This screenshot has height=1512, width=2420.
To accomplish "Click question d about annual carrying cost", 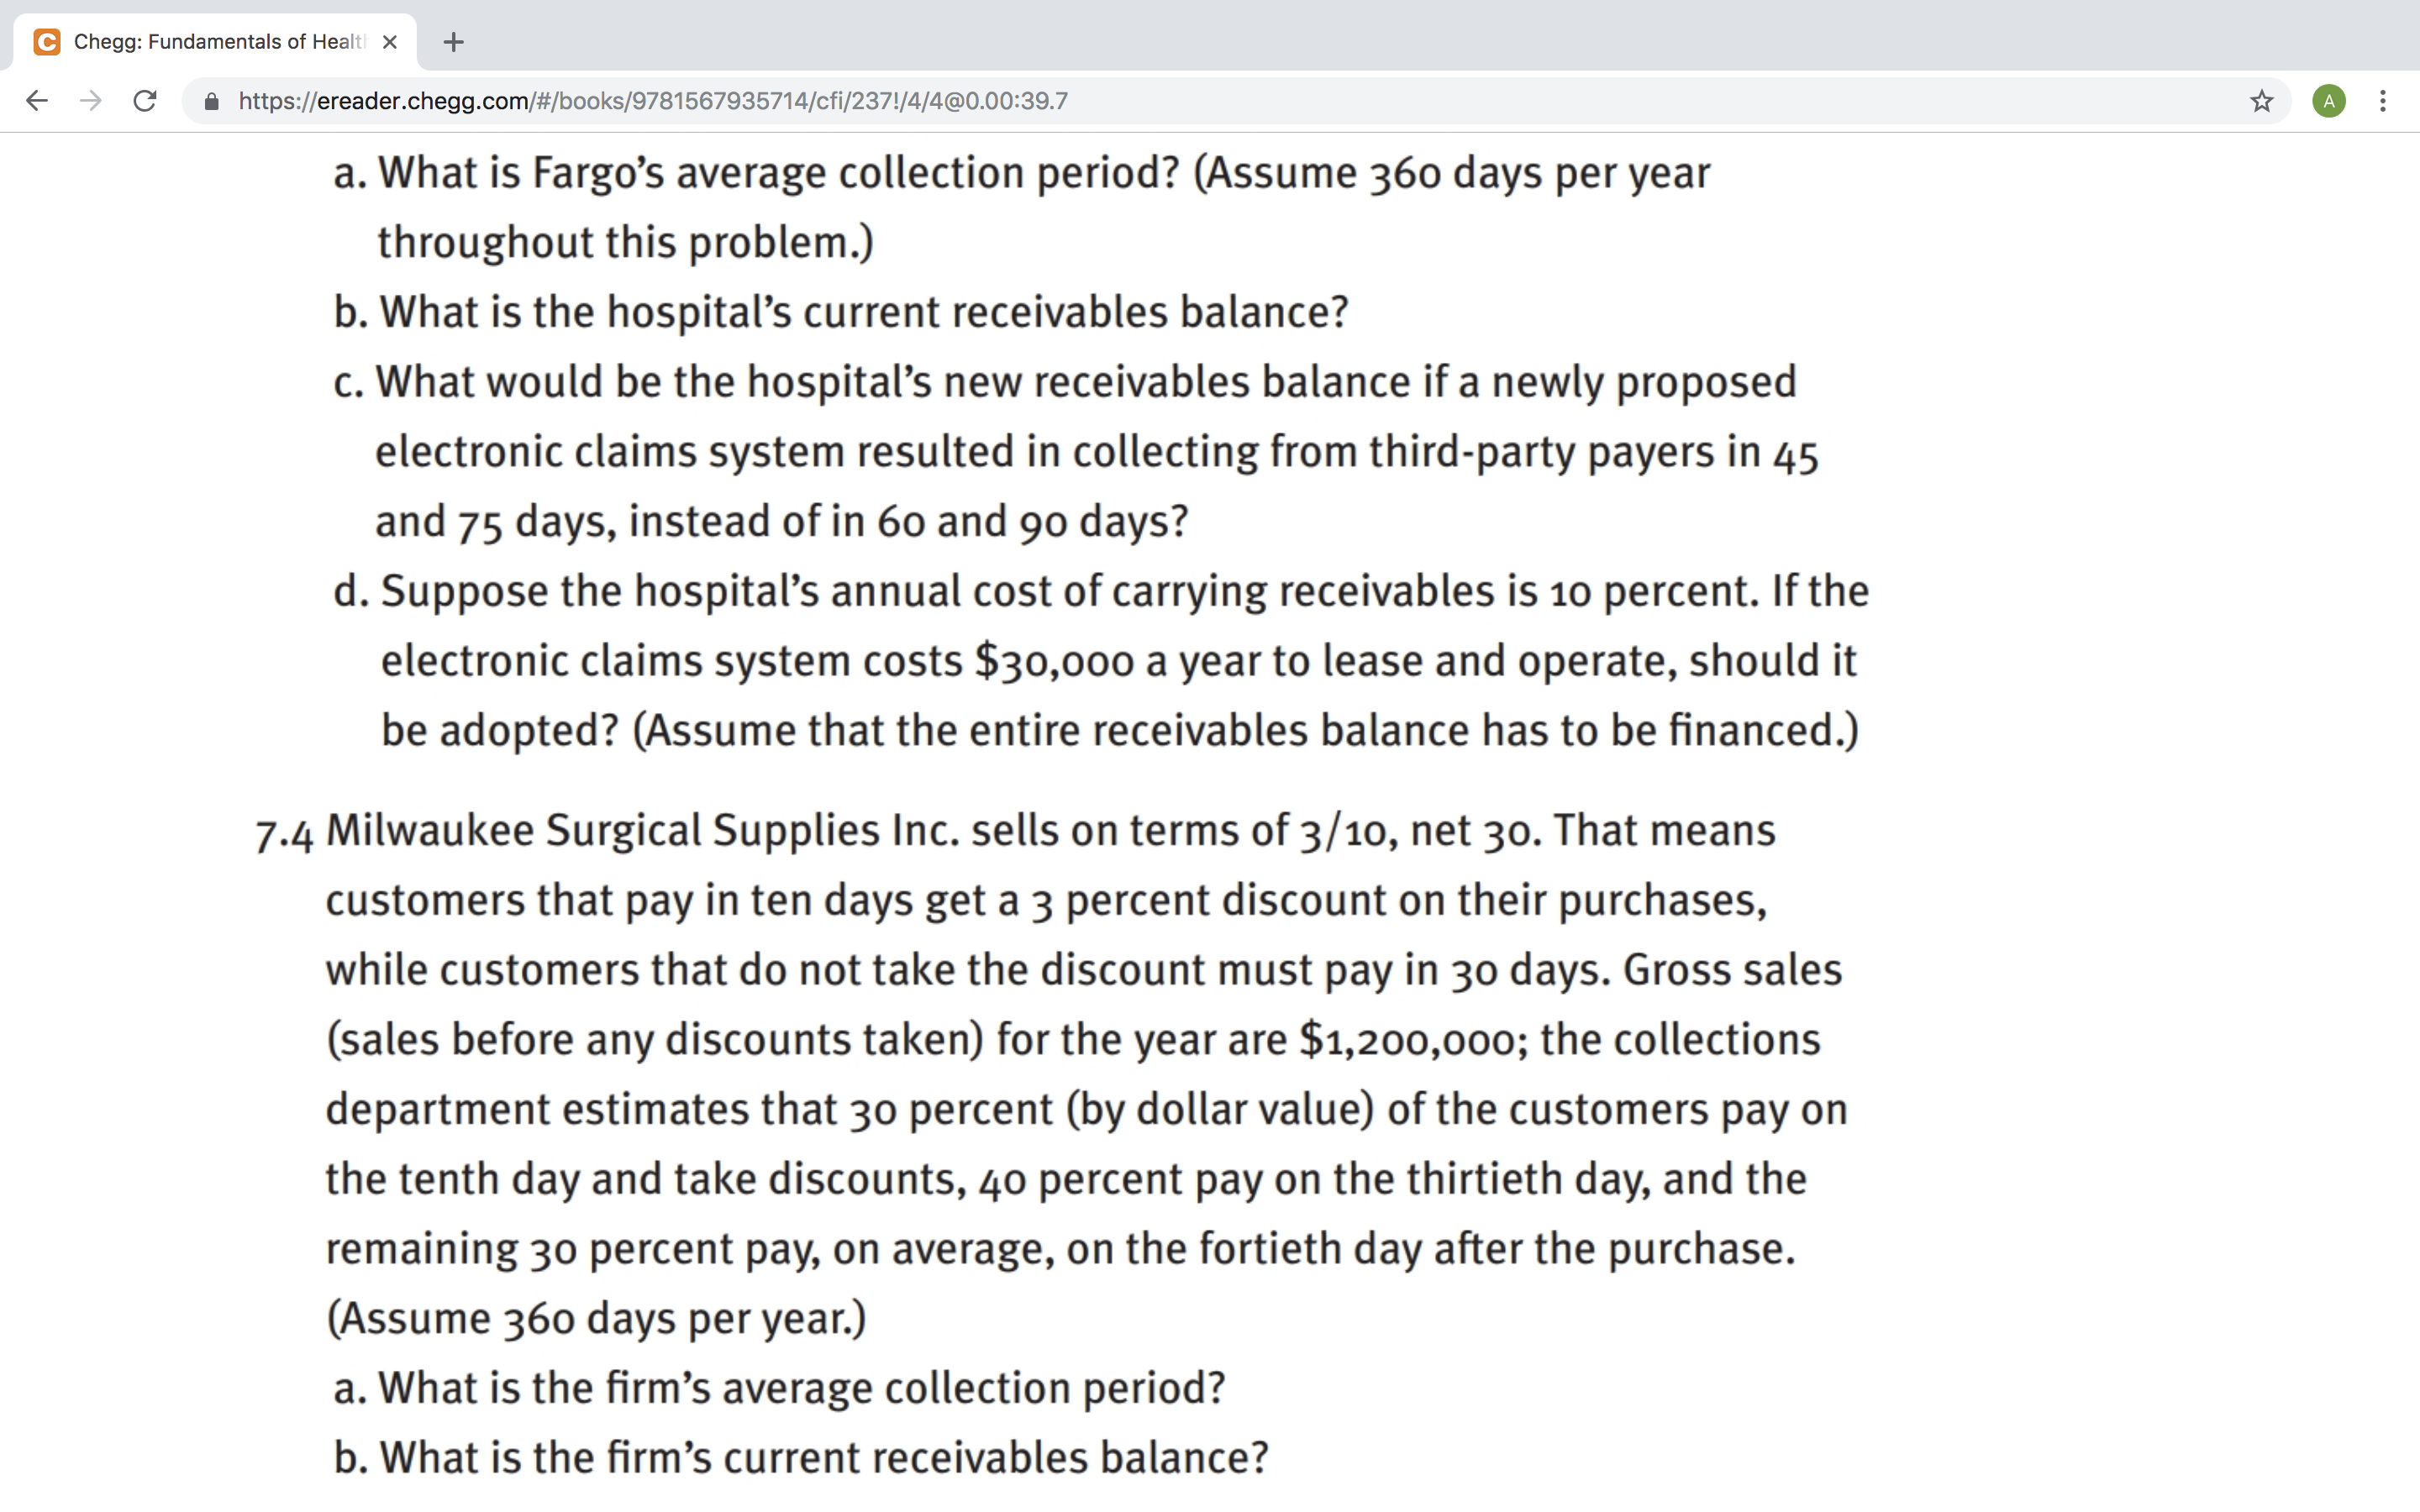I will pos(1101,661).
